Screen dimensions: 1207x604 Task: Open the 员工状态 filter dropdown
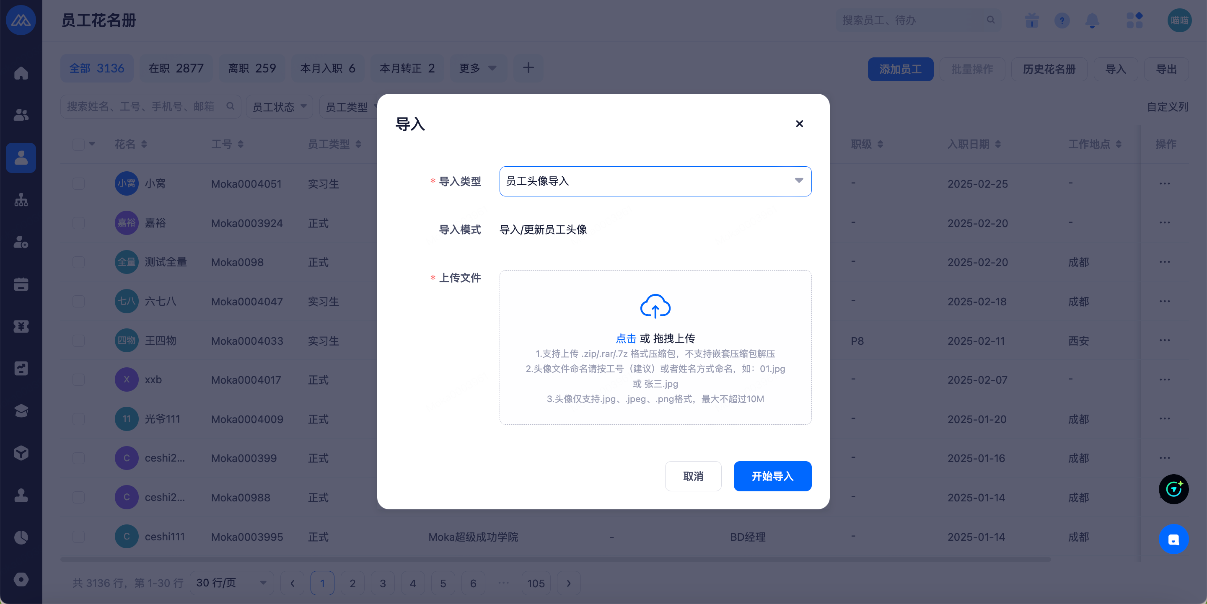(279, 107)
